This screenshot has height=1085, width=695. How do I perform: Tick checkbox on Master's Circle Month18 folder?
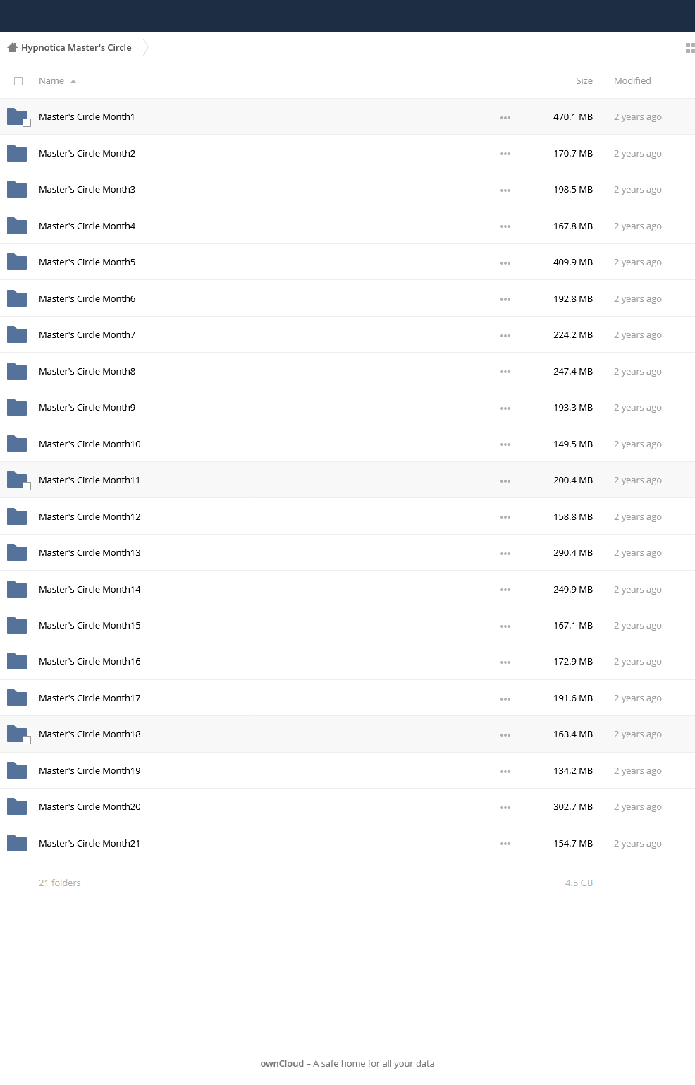27,740
